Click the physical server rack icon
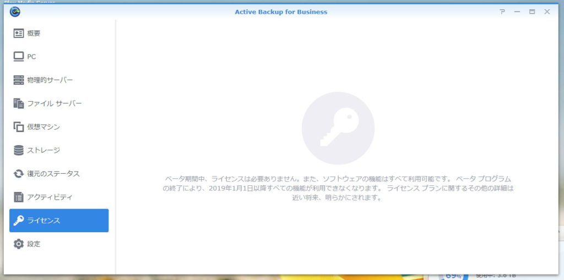This screenshot has width=564, height=280. [x=19, y=80]
